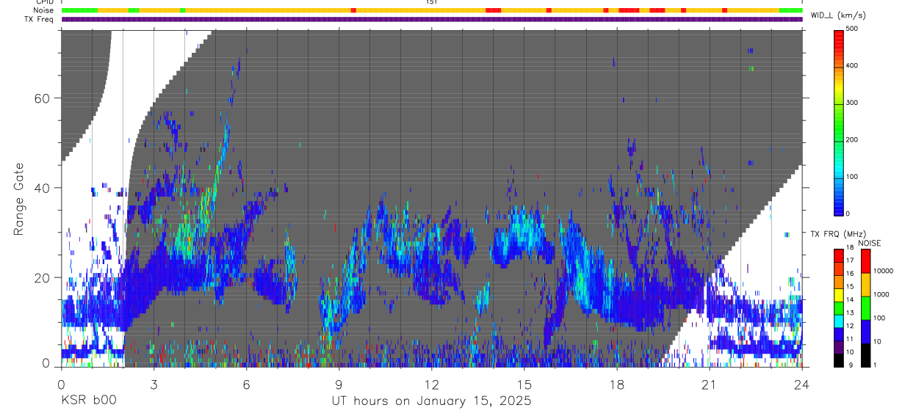Click the 12 hour tick on time axis
The image size is (902, 416).
[x=432, y=384]
